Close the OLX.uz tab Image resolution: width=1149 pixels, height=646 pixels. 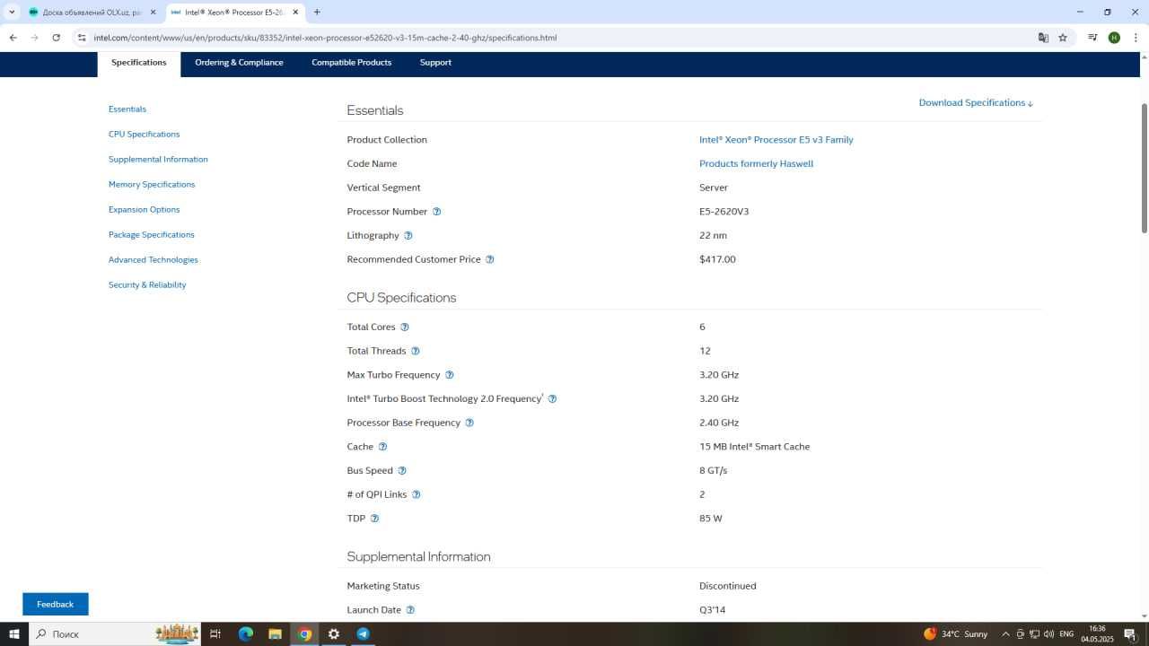coord(153,13)
